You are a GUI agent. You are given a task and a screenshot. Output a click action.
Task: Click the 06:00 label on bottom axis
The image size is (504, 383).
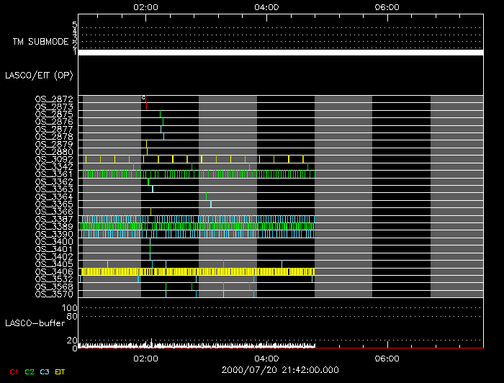tap(387, 359)
